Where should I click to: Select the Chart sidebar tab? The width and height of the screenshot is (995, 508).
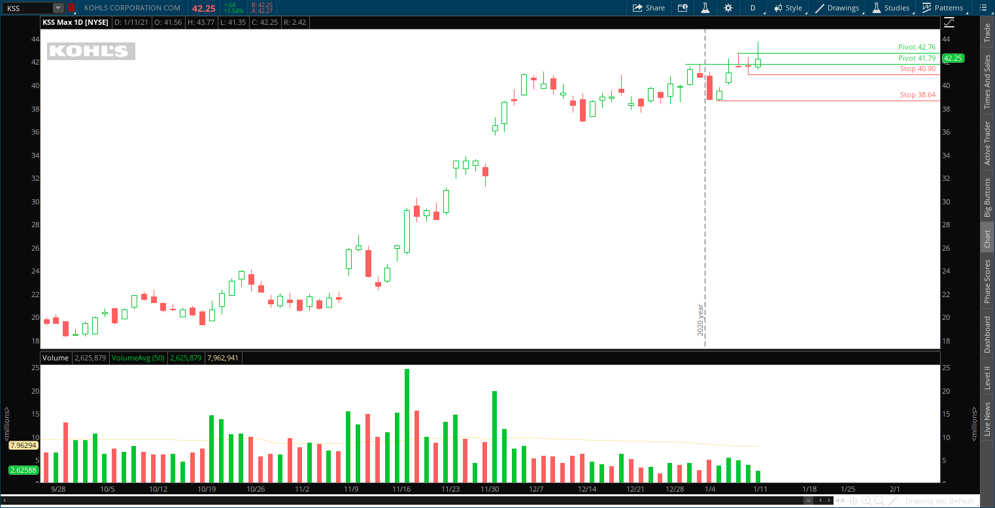pyautogui.click(x=987, y=238)
